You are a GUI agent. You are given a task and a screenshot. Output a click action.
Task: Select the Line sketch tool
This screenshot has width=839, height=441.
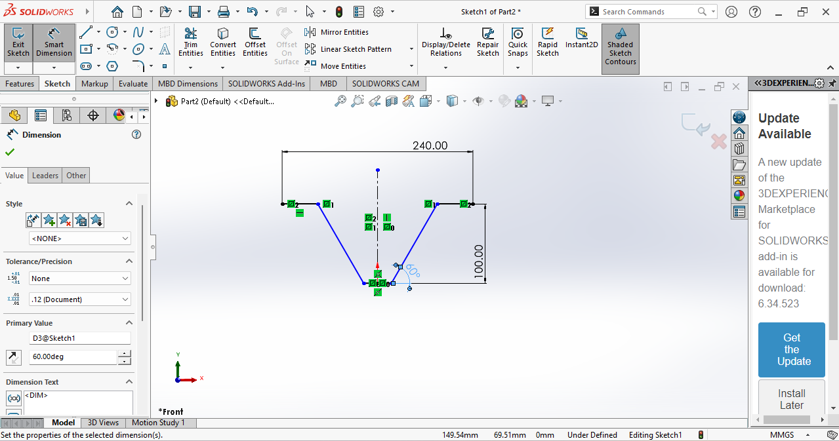[x=85, y=32]
